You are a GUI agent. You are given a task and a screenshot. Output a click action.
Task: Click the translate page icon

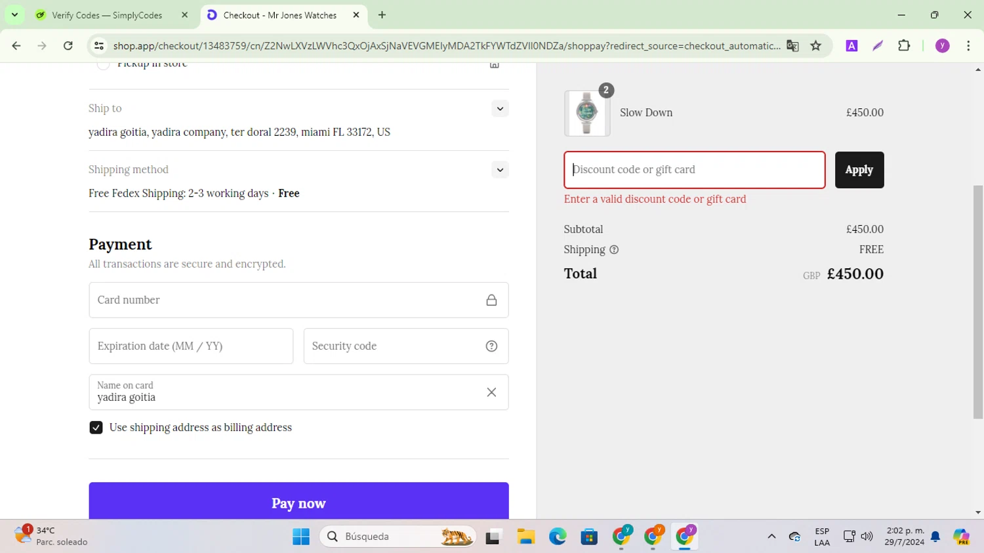792,46
